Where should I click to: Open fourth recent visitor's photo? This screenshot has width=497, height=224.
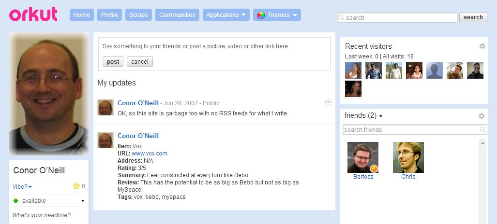point(414,70)
